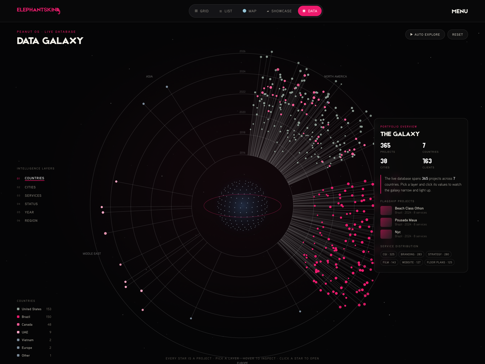
Task: Click the Asia region label
Action: (149, 76)
